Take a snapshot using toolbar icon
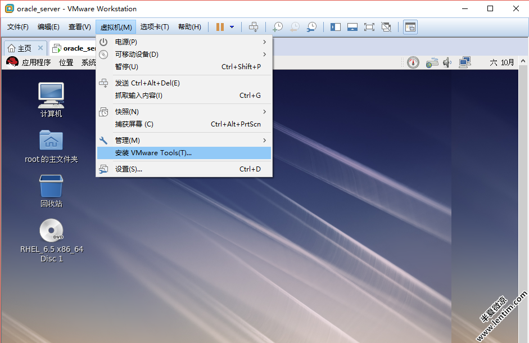The image size is (529, 343). (278, 27)
